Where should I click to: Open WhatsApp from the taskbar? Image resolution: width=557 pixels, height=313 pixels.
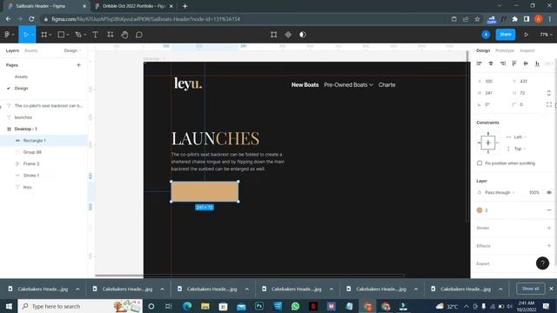click(x=295, y=306)
